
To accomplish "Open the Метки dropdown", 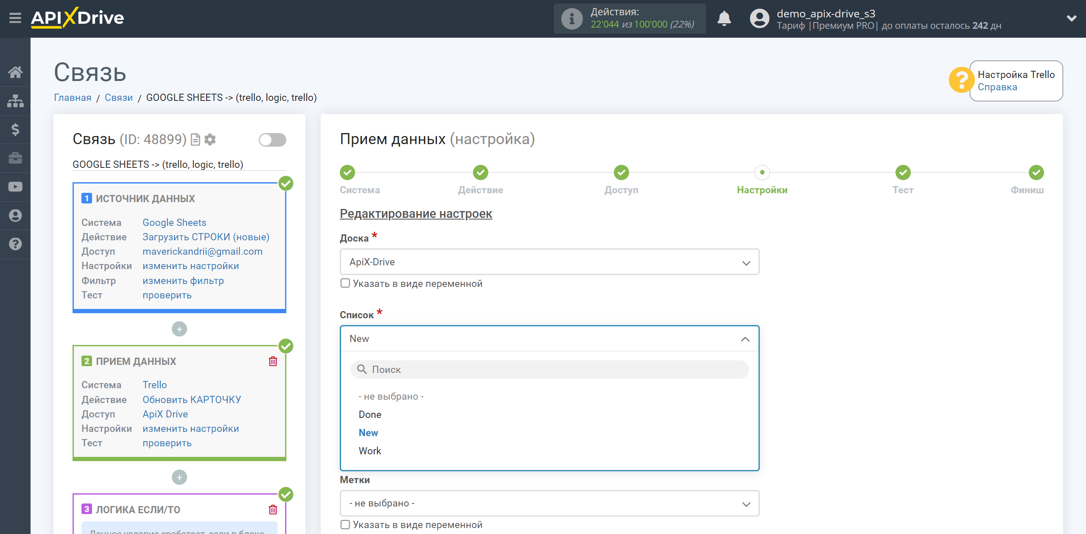I will click(x=549, y=503).
